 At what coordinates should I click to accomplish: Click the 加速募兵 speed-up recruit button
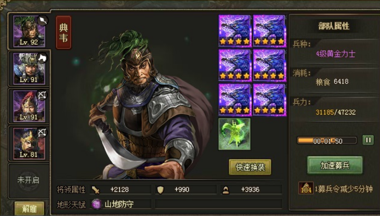click(335, 165)
